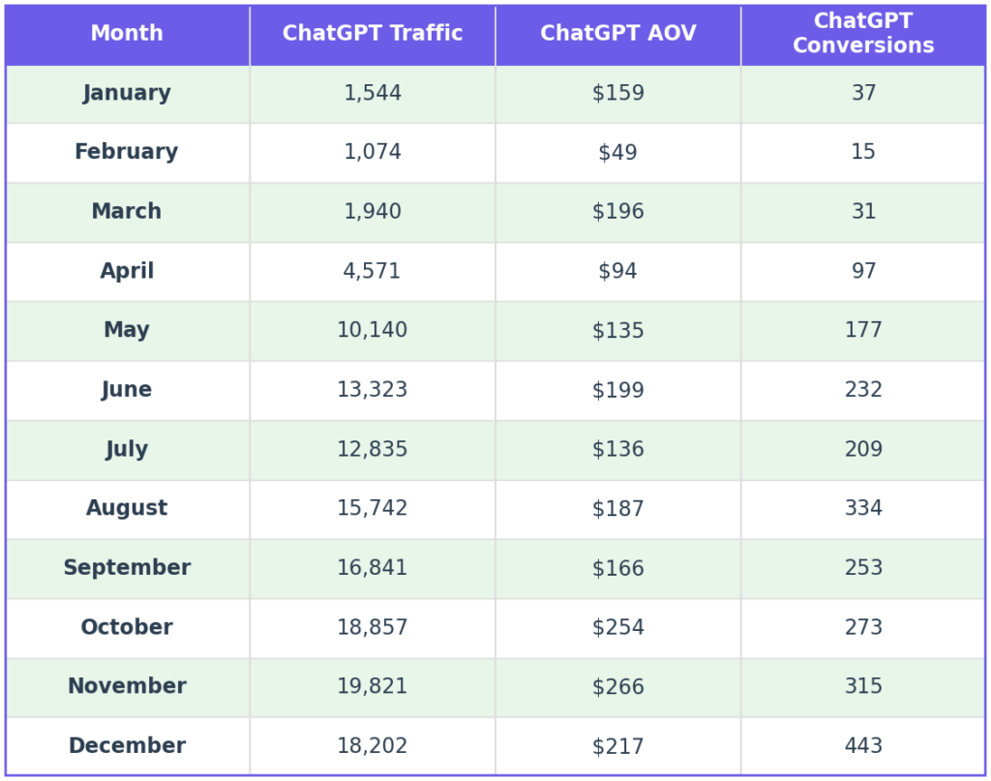Select the January AOV value $159
Viewport: 991px width, 781px height.
(617, 94)
